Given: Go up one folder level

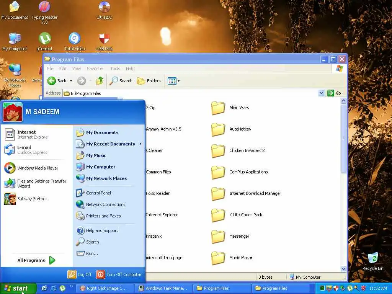Looking at the screenshot, I should coord(100,81).
